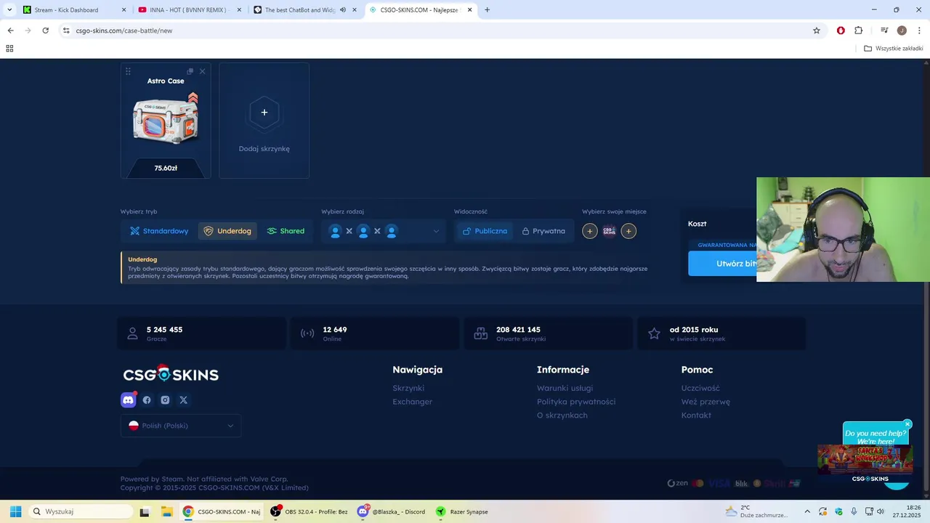Image resolution: width=930 pixels, height=523 pixels.
Task: Close the Do you need help bubble
Action: 907,424
